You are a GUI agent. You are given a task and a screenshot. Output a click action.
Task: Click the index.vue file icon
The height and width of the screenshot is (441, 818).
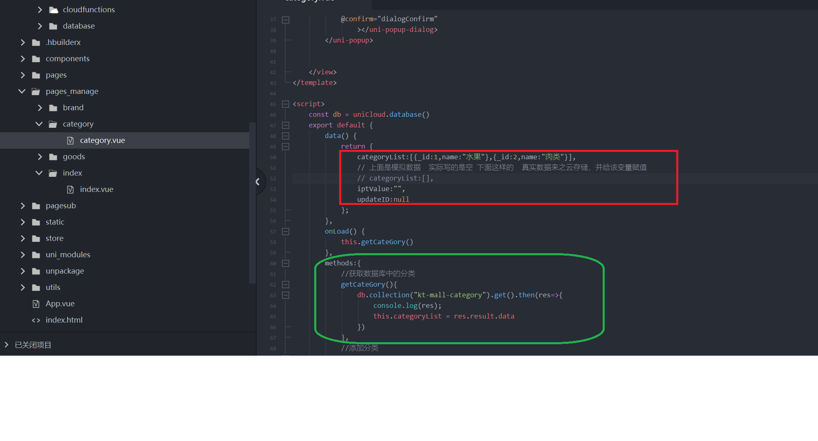click(70, 189)
